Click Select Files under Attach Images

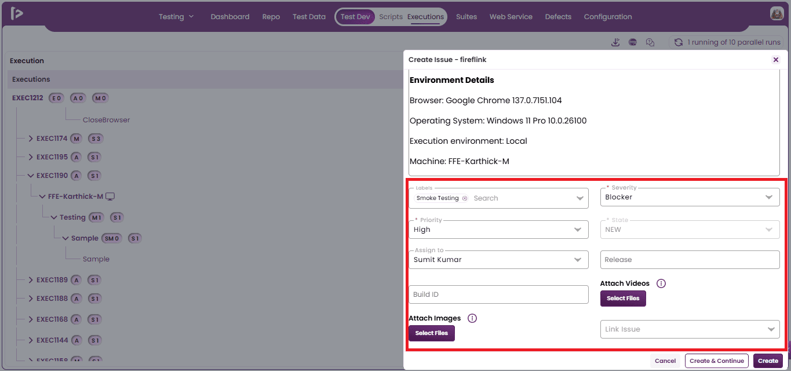click(x=432, y=333)
